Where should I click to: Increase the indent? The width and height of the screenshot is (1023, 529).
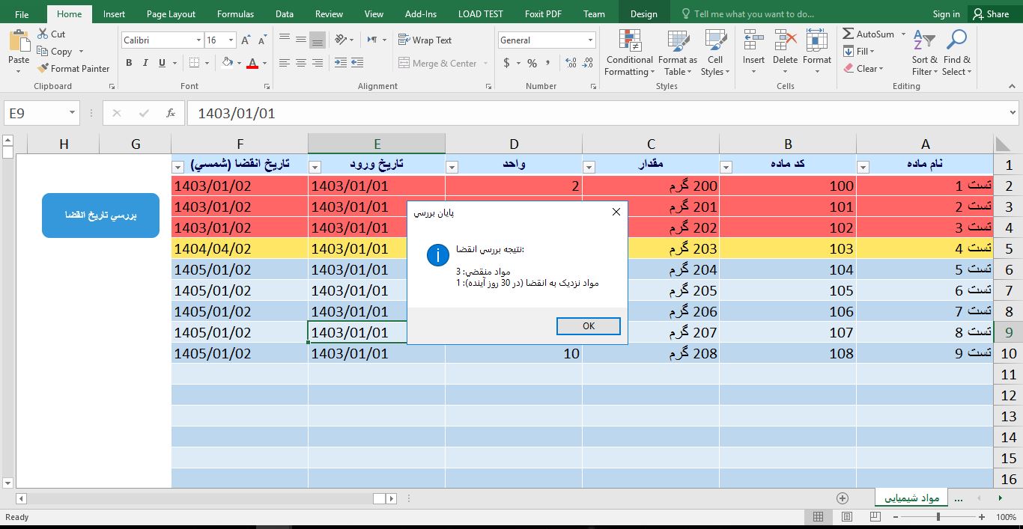pyautogui.click(x=357, y=63)
